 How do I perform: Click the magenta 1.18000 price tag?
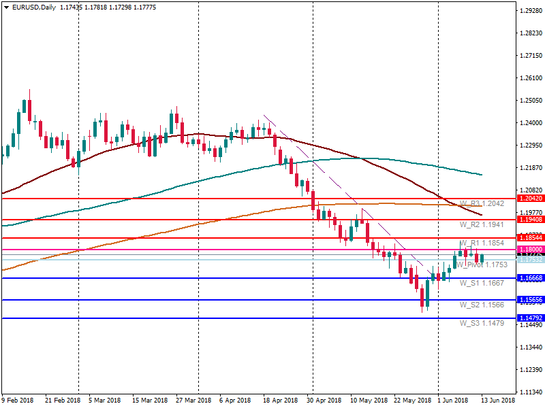point(529,250)
